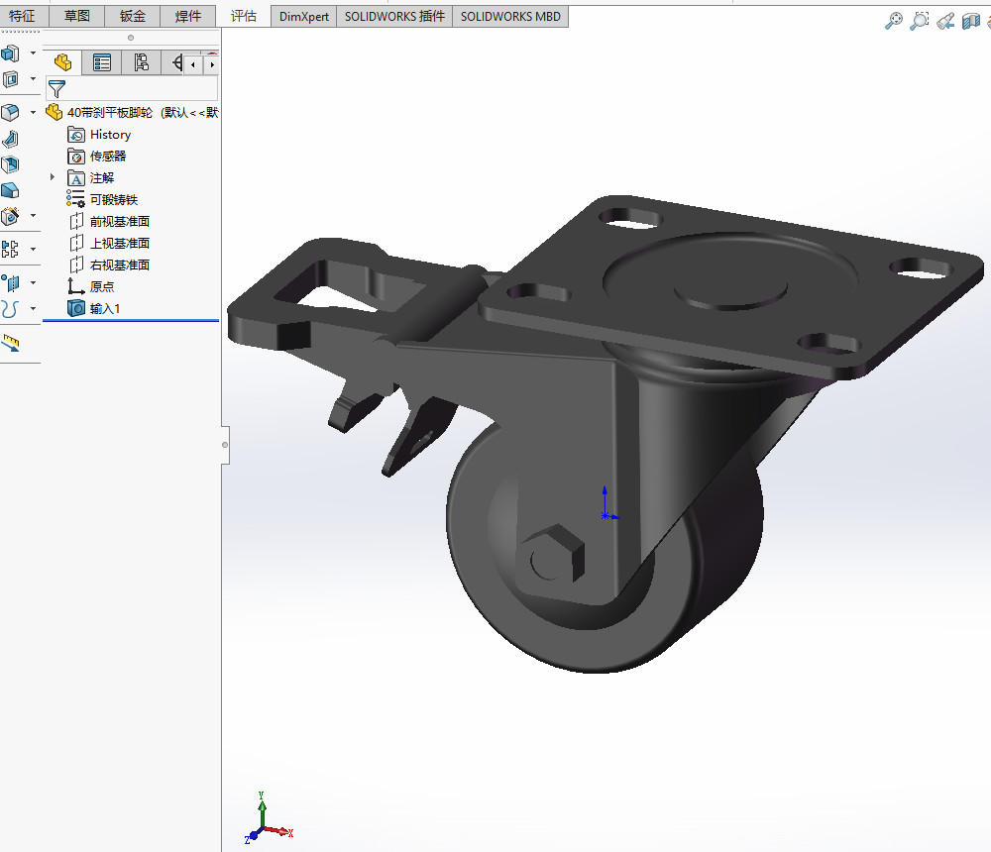Switch to the 钣金 ribbon tab
This screenshot has width=991, height=852.
click(132, 16)
